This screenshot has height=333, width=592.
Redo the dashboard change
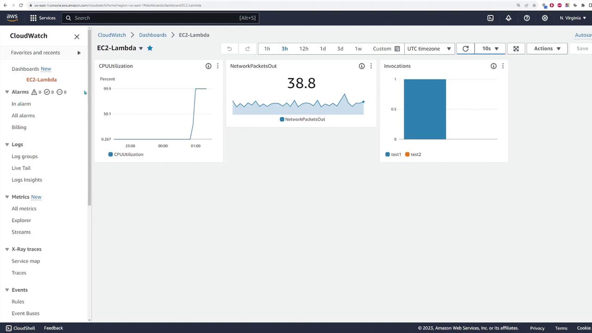click(247, 49)
